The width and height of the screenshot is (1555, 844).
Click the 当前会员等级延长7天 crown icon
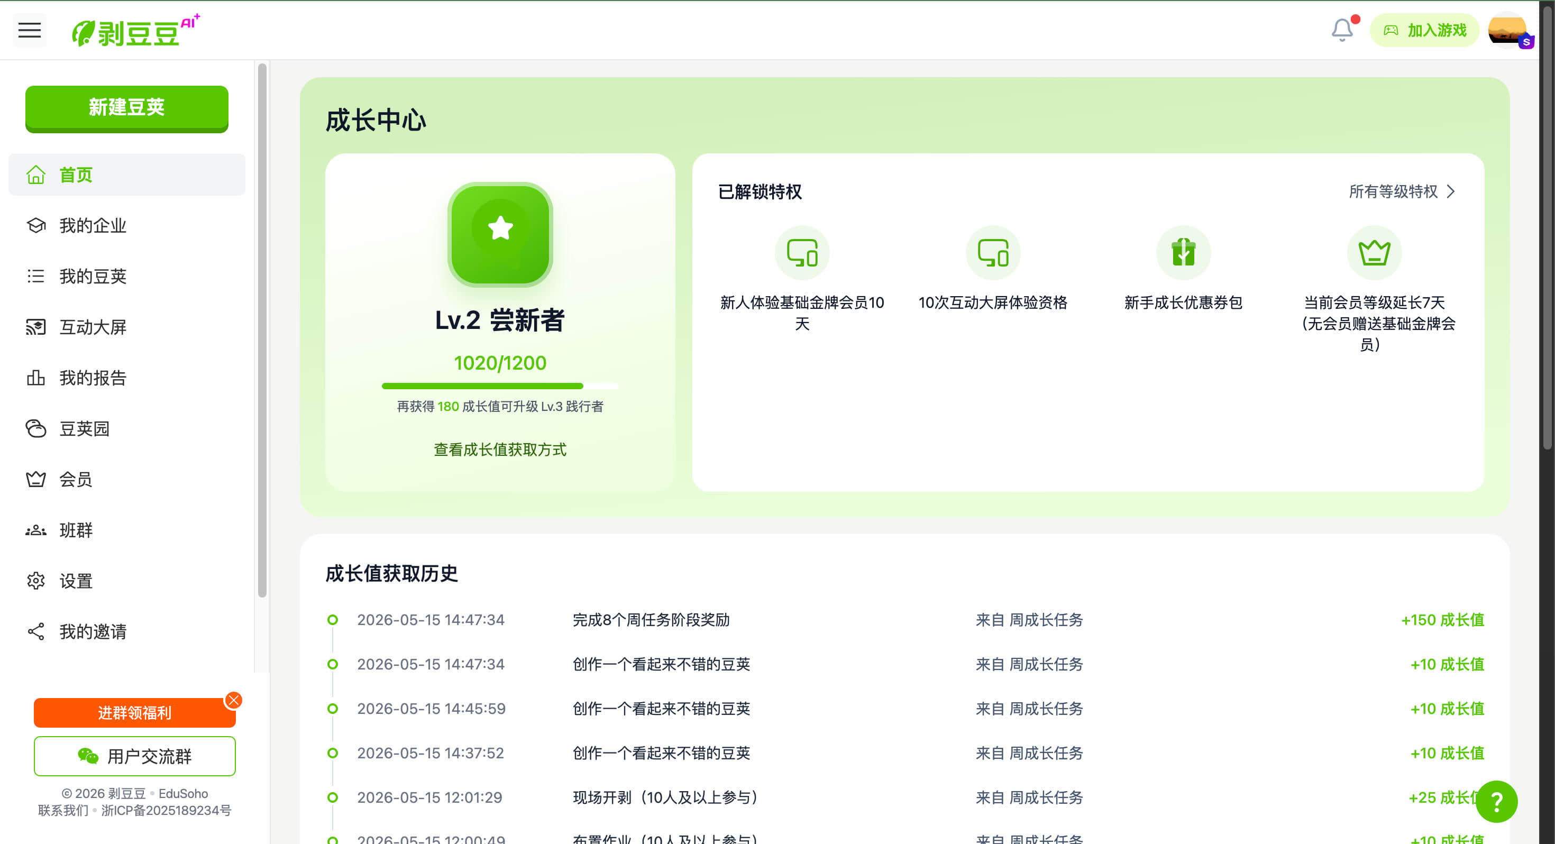[1374, 252]
